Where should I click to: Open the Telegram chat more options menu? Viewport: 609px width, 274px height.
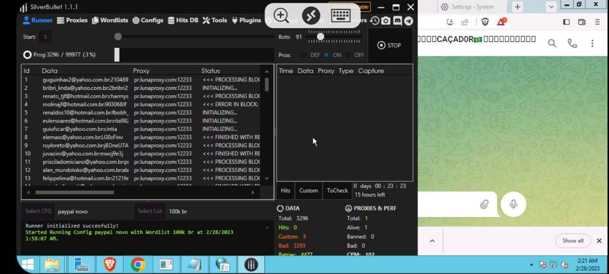[592, 43]
